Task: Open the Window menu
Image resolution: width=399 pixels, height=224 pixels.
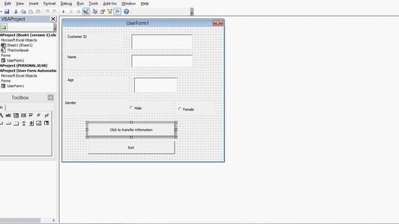Action: pyautogui.click(x=128, y=4)
